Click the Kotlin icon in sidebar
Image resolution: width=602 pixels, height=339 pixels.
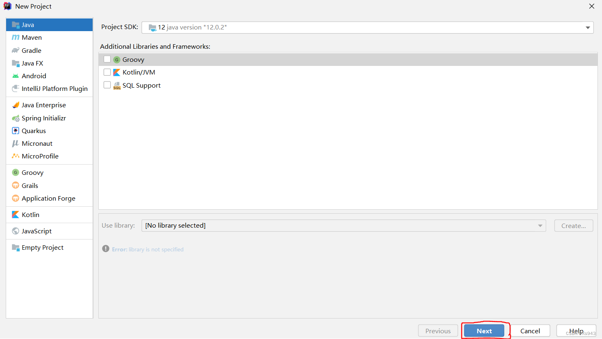pyautogui.click(x=16, y=215)
